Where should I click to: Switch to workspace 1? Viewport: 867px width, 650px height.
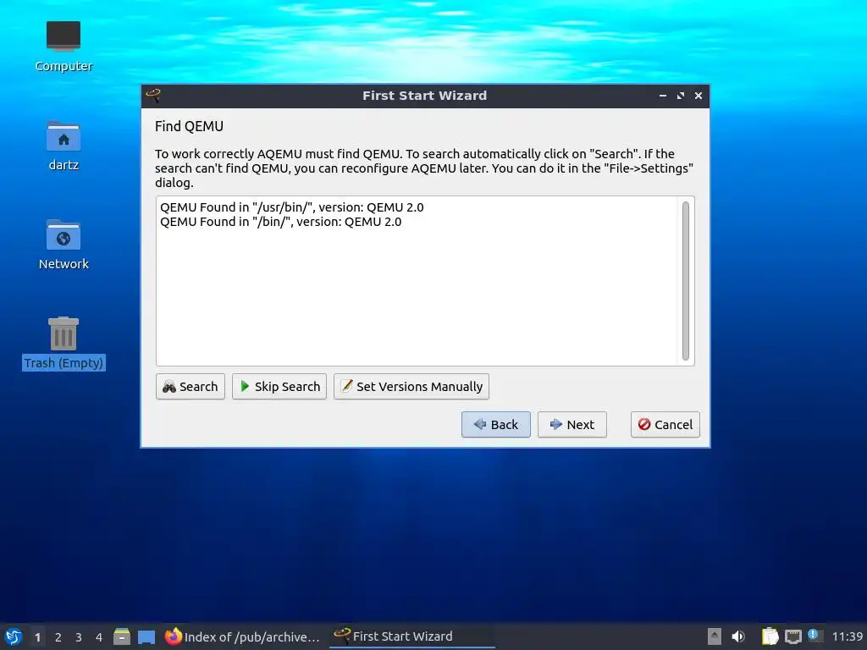tap(37, 637)
